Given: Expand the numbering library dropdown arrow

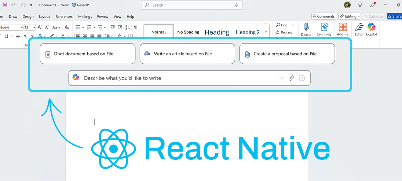Looking at the screenshot, I should (x=94, y=27).
